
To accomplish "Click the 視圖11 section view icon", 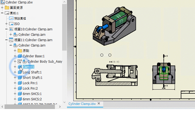I will [11, 40].
